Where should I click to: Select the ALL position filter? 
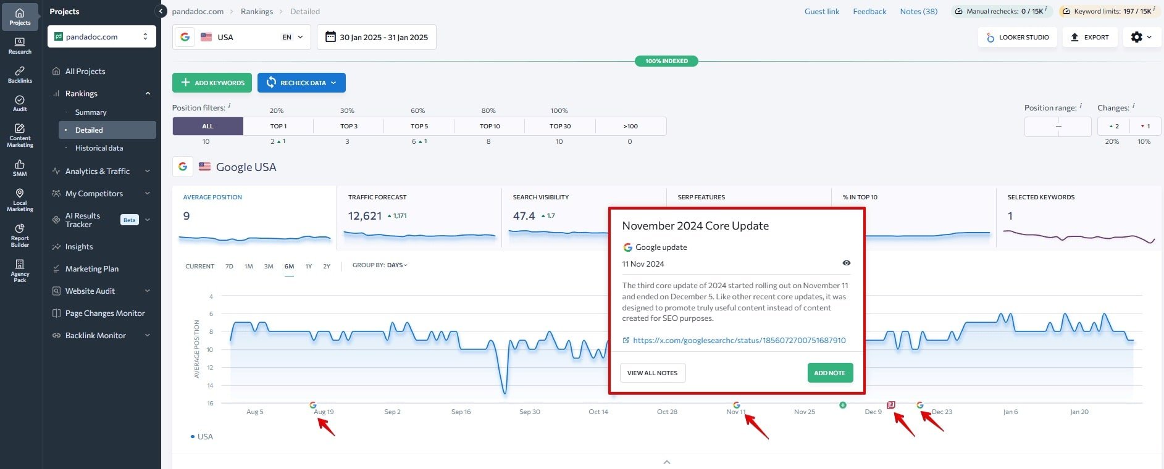207,126
